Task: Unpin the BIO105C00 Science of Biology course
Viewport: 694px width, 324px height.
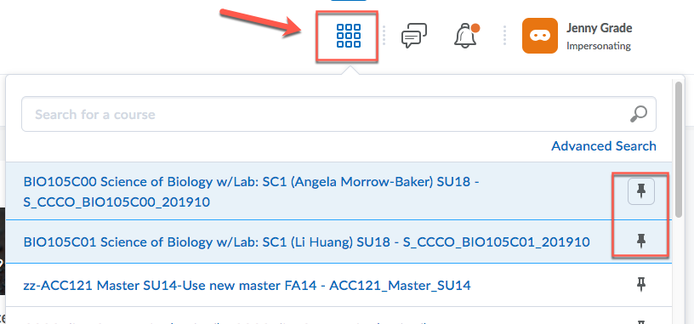Action: [641, 191]
